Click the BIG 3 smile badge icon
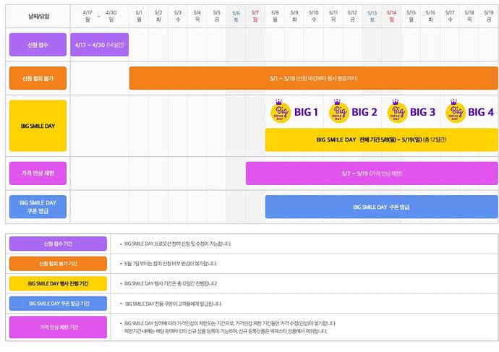The image size is (499, 352). tap(397, 112)
